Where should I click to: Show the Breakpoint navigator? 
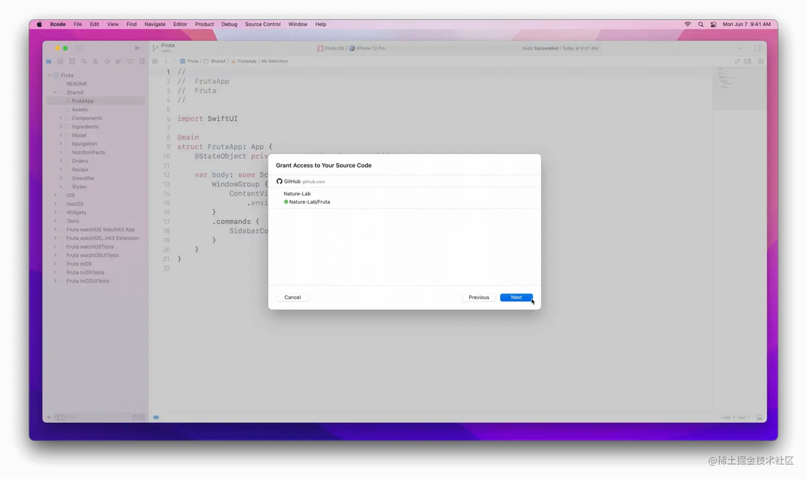[x=130, y=61]
